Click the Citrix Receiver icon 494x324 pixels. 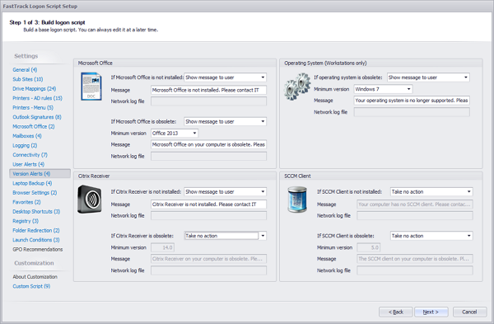point(90,199)
